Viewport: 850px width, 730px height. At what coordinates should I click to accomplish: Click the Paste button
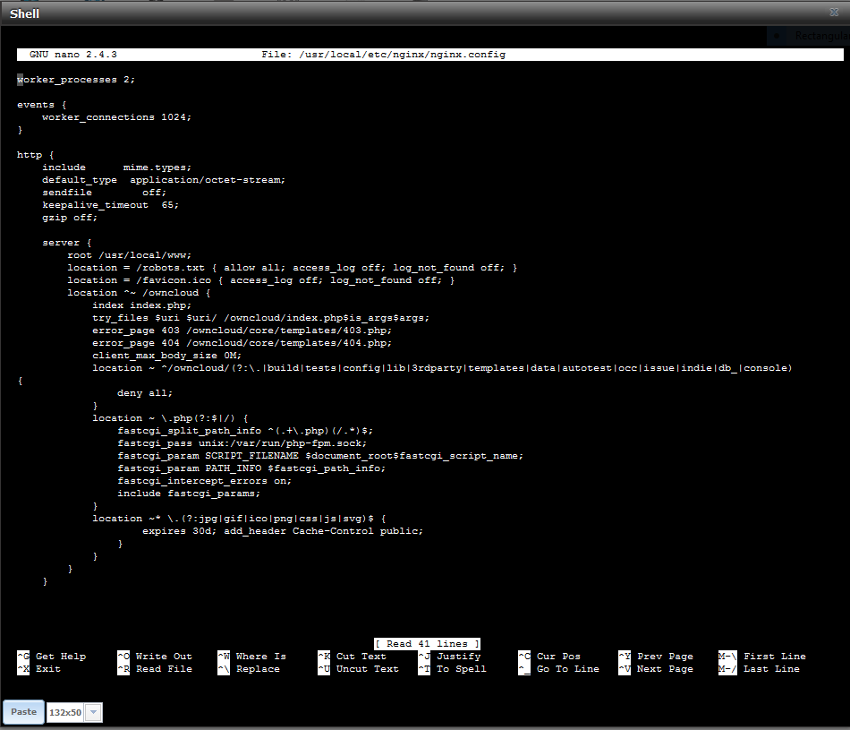point(24,712)
